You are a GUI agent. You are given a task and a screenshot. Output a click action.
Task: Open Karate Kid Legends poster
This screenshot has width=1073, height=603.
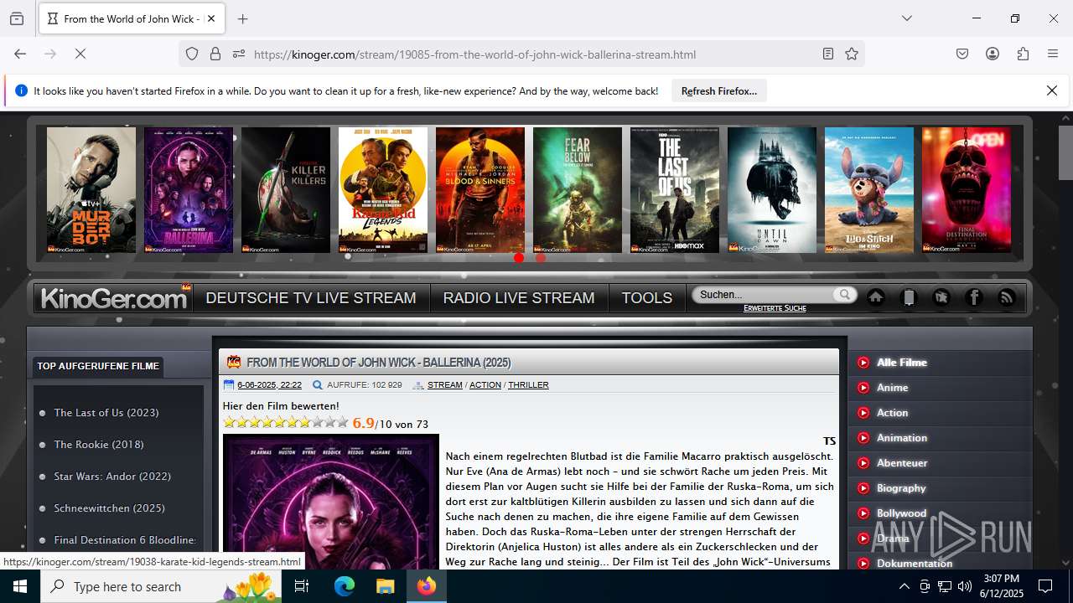383,190
